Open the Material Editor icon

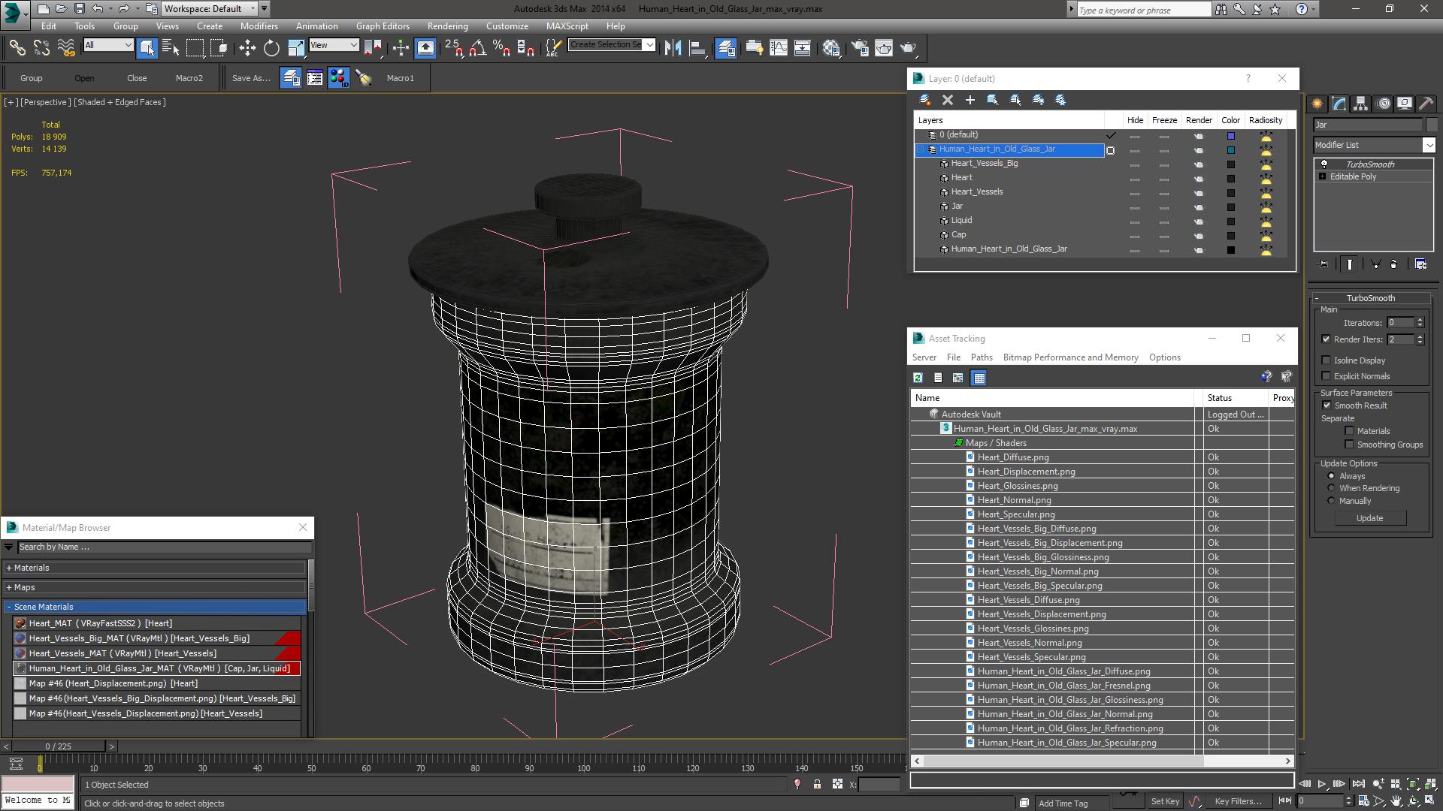[830, 48]
